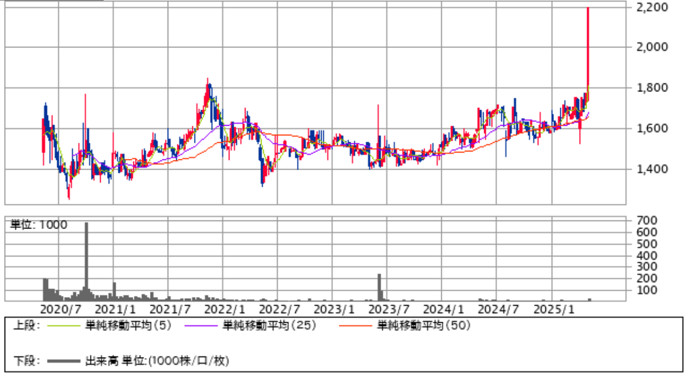Click the 単位: 1000 label in volume chart
The image size is (685, 377).
(39, 225)
